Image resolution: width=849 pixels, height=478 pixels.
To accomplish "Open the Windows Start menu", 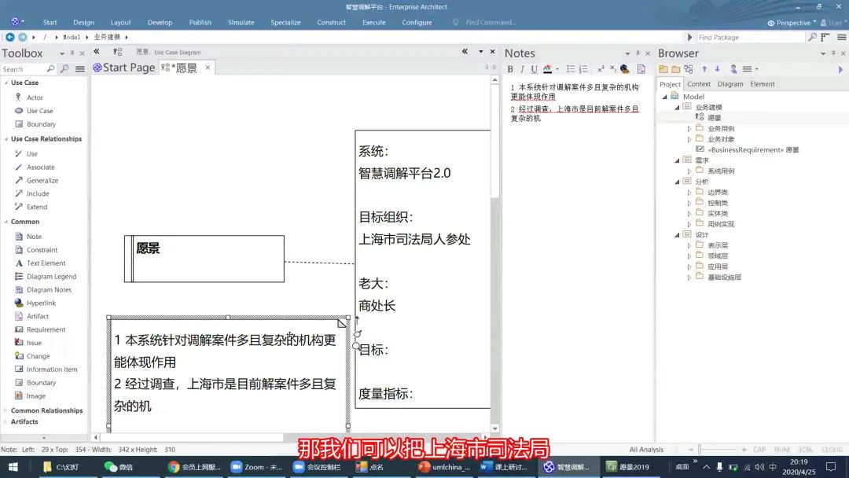I will pos(13,467).
